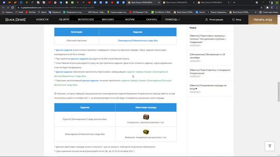280x157 pixels.
Task: Select the Следы разлома Ваа quest cell
Action: point(84,119)
